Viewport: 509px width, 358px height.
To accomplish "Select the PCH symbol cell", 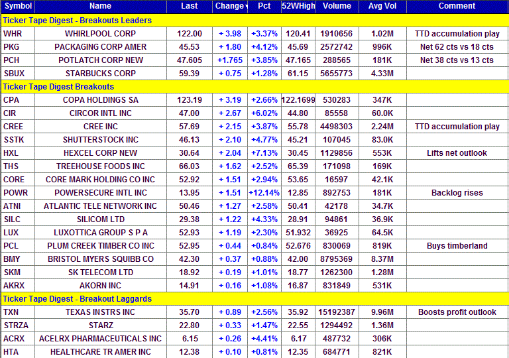I will [18, 60].
